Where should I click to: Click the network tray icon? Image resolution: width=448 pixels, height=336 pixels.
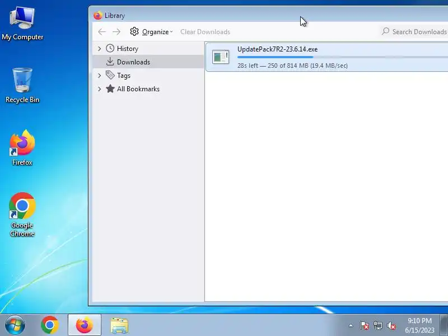tap(377, 325)
